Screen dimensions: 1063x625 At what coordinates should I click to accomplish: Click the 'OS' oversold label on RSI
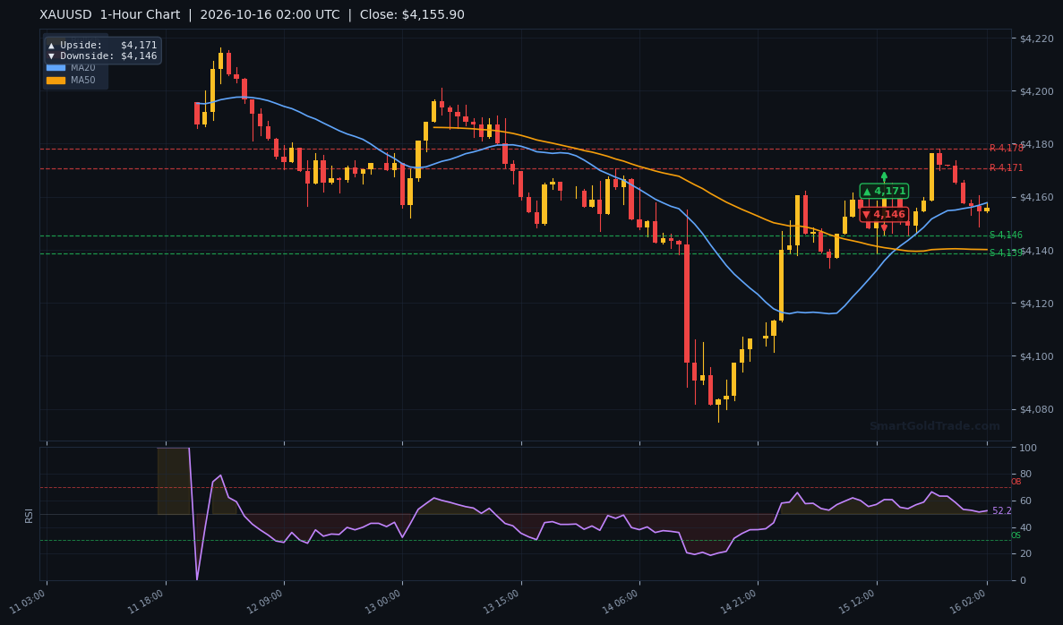(x=1016, y=535)
